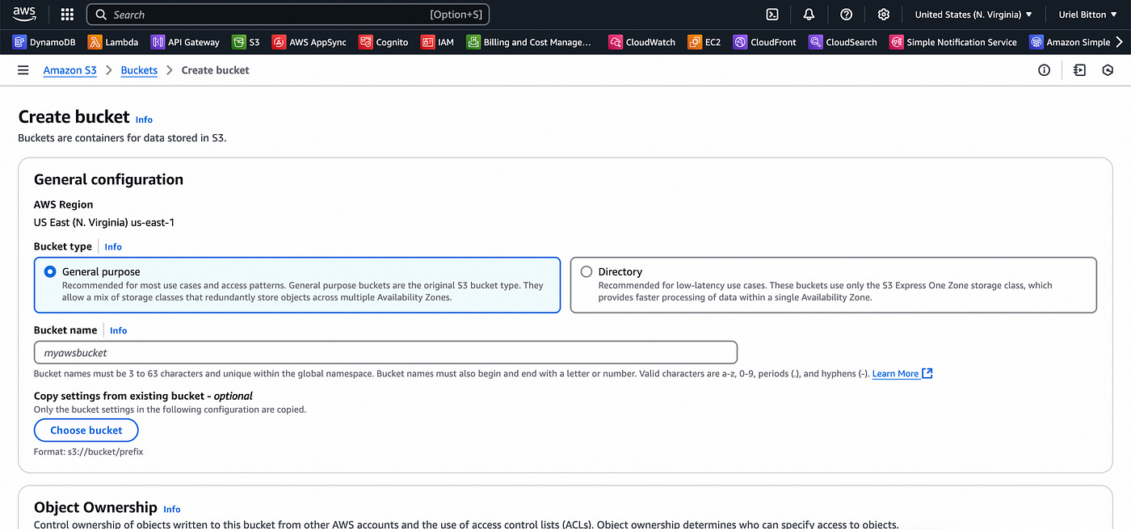Open Info link next to Bucket type

point(113,246)
